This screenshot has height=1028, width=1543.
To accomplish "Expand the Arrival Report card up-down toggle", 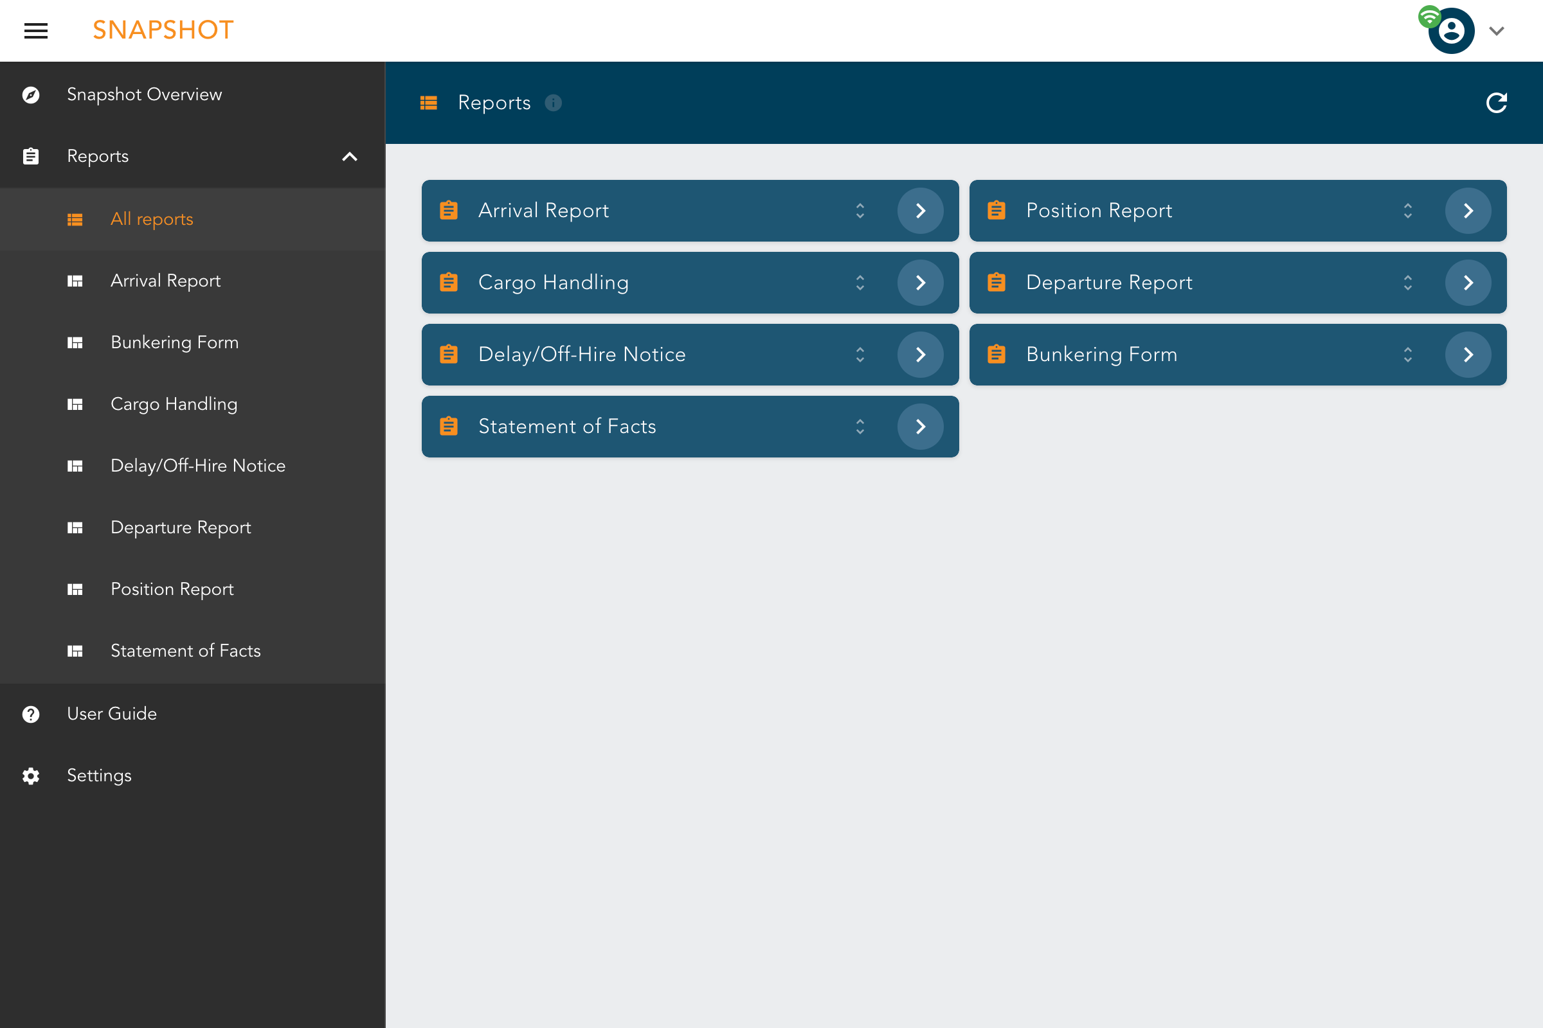I will tap(860, 211).
